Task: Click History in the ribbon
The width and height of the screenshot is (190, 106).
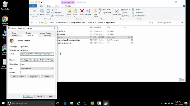Action: click(125, 16)
